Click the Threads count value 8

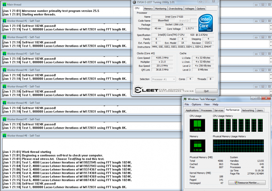[210, 79]
